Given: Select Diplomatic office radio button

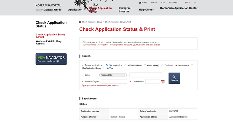Looking at the screenshot, I should pos(107,65).
